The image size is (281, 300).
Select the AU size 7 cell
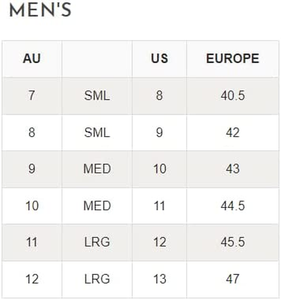coord(32,96)
